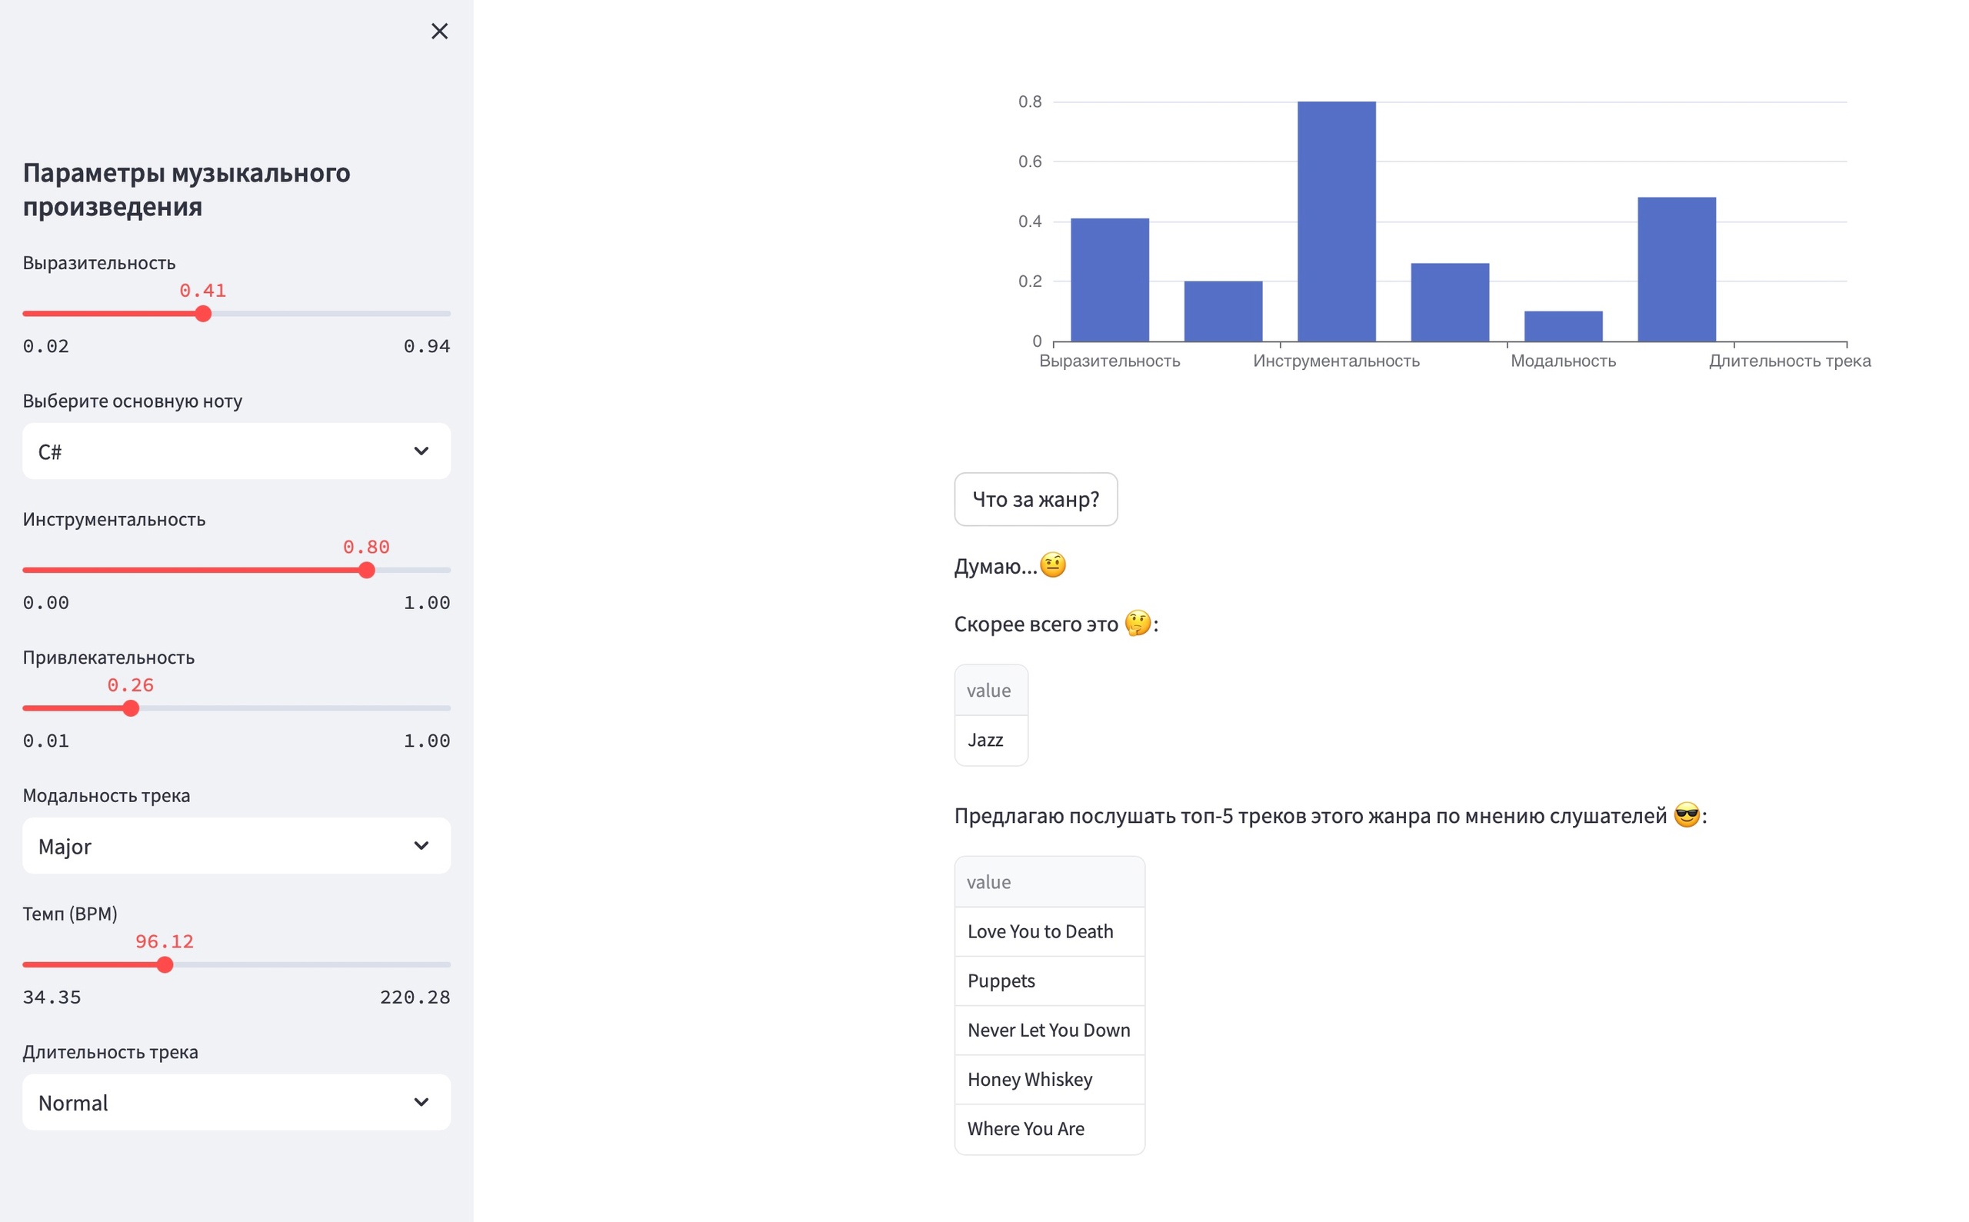Image resolution: width=1969 pixels, height=1222 pixels.
Task: Click the 'Honey Whiskey' track row
Action: coord(1049,1079)
